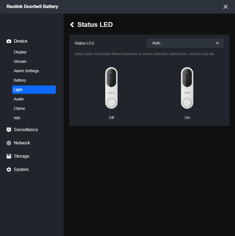The width and height of the screenshot is (235, 236).
Task: Select the Battery menu item
Action: click(x=20, y=80)
